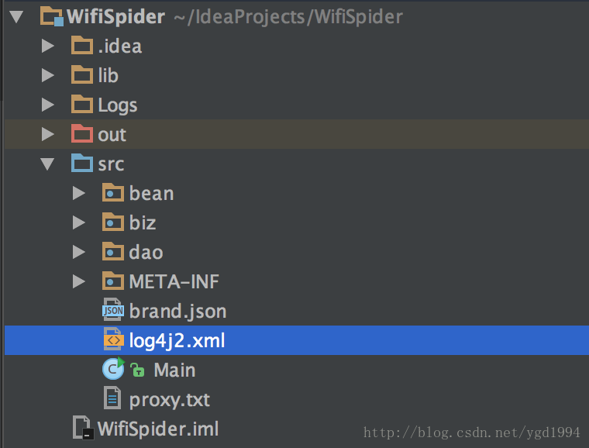Collapse the src folder arrow

[47, 164]
